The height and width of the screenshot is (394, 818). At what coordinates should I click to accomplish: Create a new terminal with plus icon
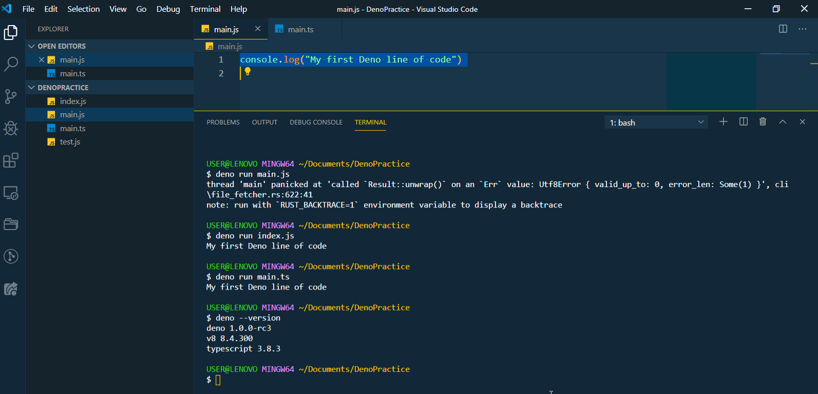pos(724,121)
